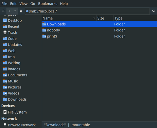Click the Recent sidebar icon

tap(5, 26)
